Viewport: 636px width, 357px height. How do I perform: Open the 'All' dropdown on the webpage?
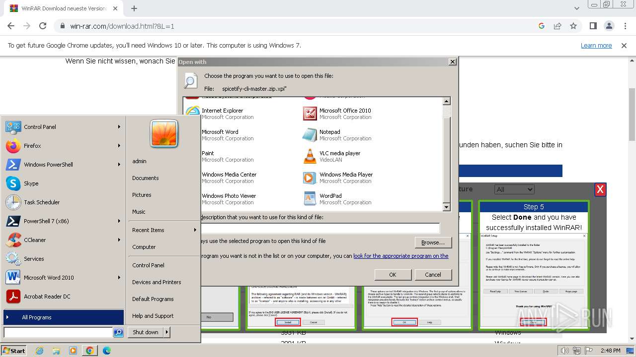(x=514, y=189)
